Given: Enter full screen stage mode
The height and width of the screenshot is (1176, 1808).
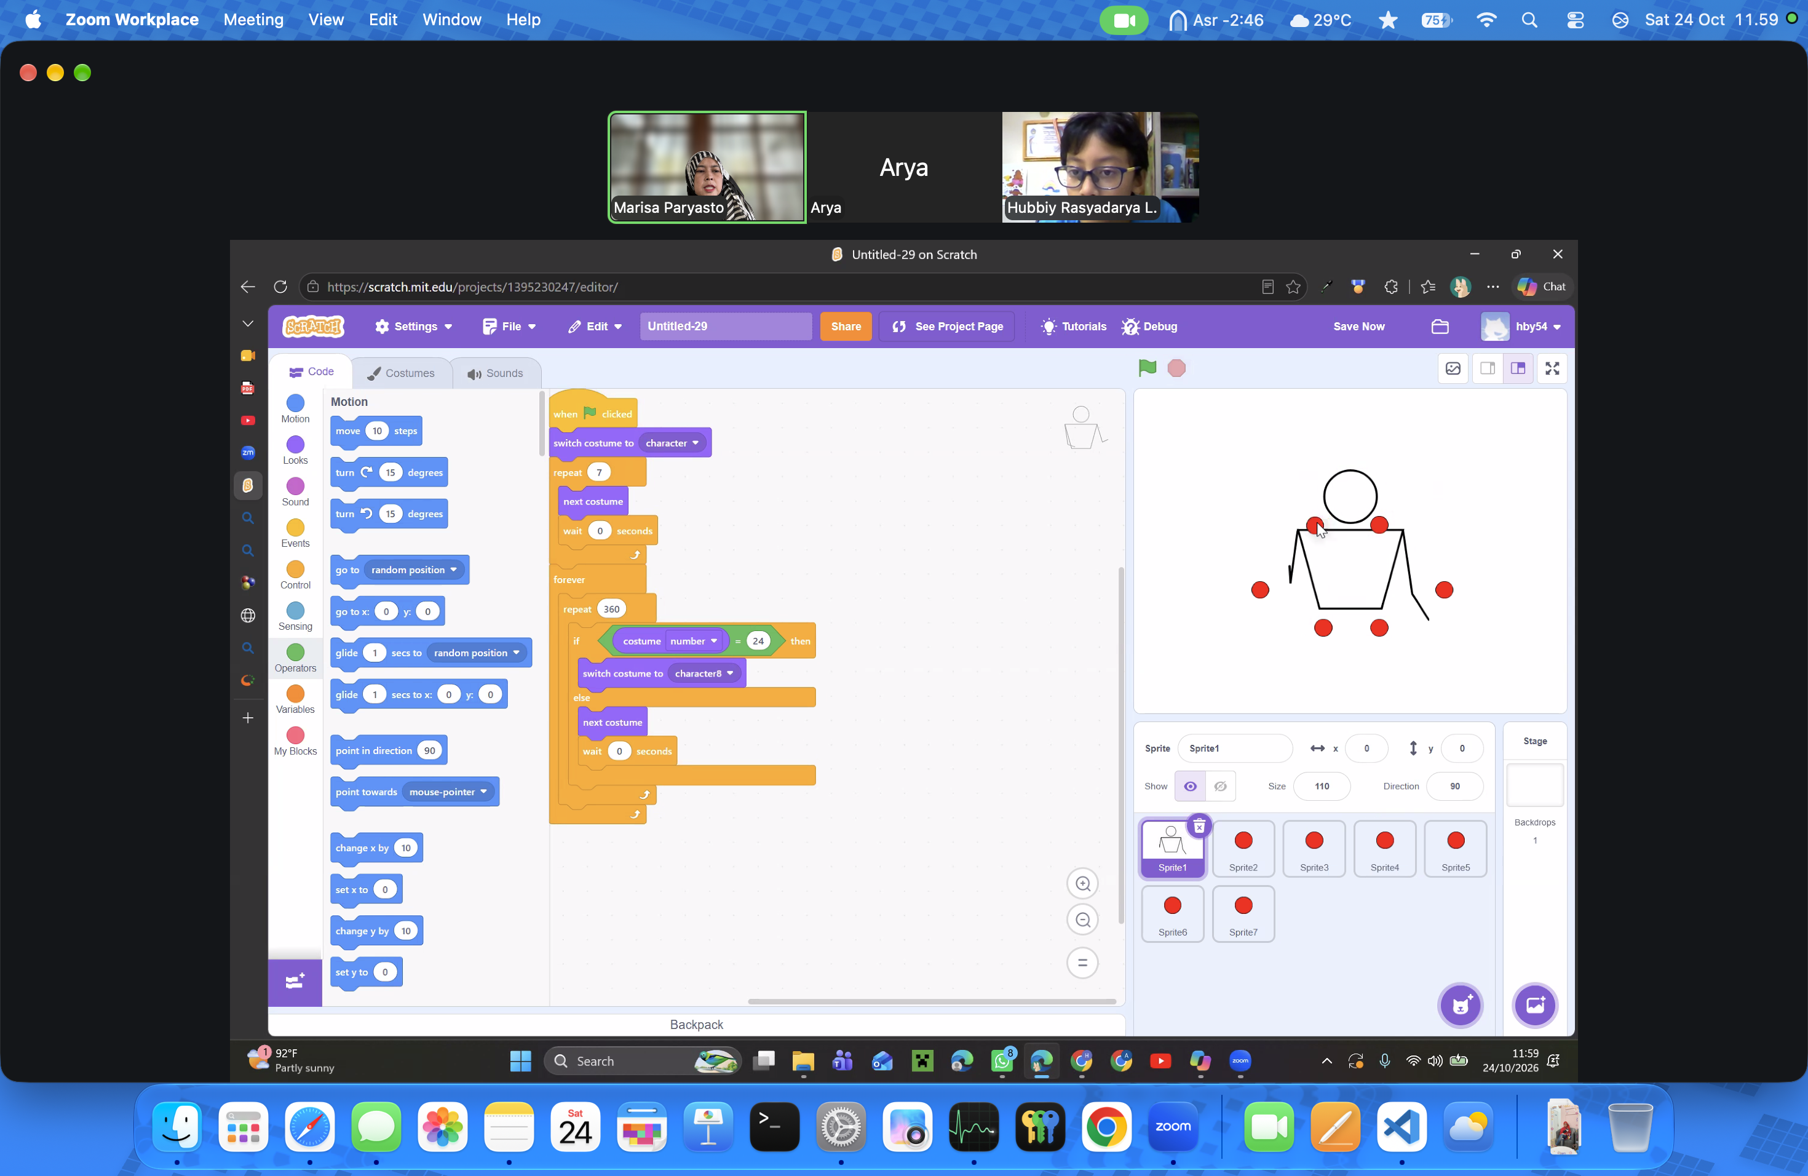Looking at the screenshot, I should [1552, 368].
